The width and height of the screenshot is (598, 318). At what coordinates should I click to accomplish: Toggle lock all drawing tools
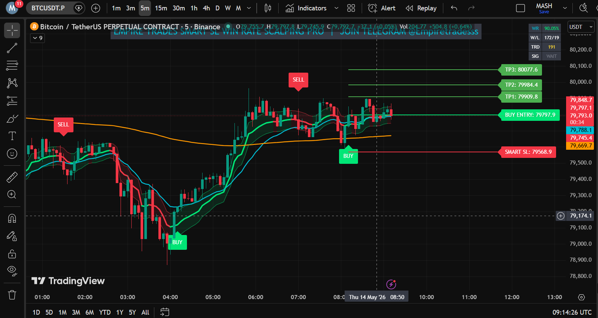[12, 254]
